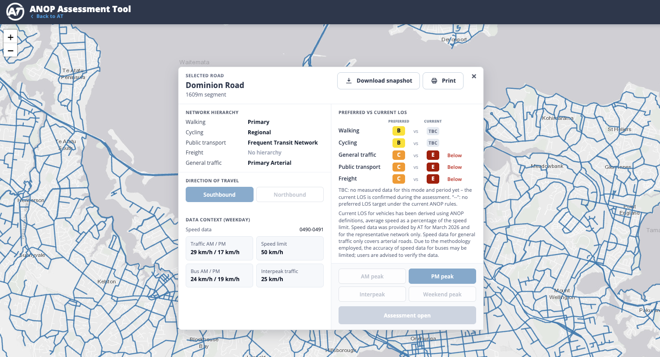
Task: Switch to Interpeak period
Action: point(372,294)
